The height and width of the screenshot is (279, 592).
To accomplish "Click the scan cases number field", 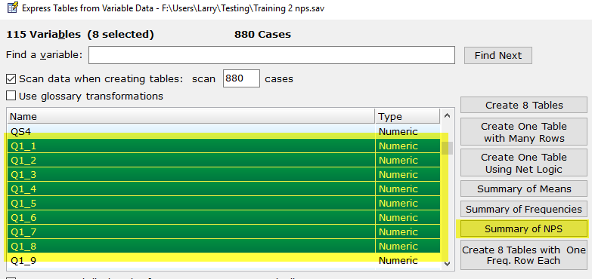I will pyautogui.click(x=241, y=78).
